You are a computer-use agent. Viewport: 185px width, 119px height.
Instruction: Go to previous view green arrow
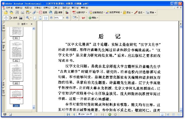coord(110,114)
